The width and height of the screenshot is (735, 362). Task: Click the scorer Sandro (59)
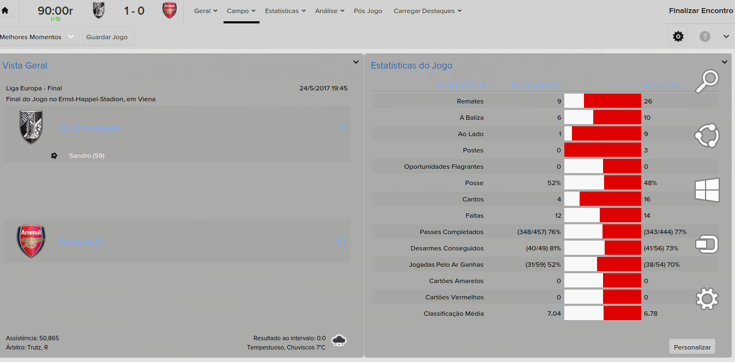pos(87,156)
